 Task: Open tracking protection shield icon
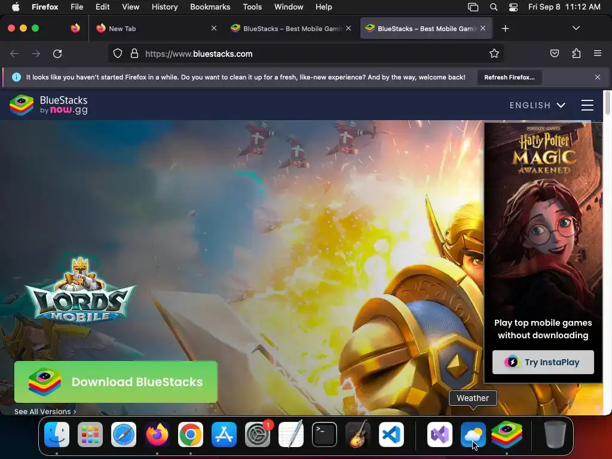coord(118,53)
